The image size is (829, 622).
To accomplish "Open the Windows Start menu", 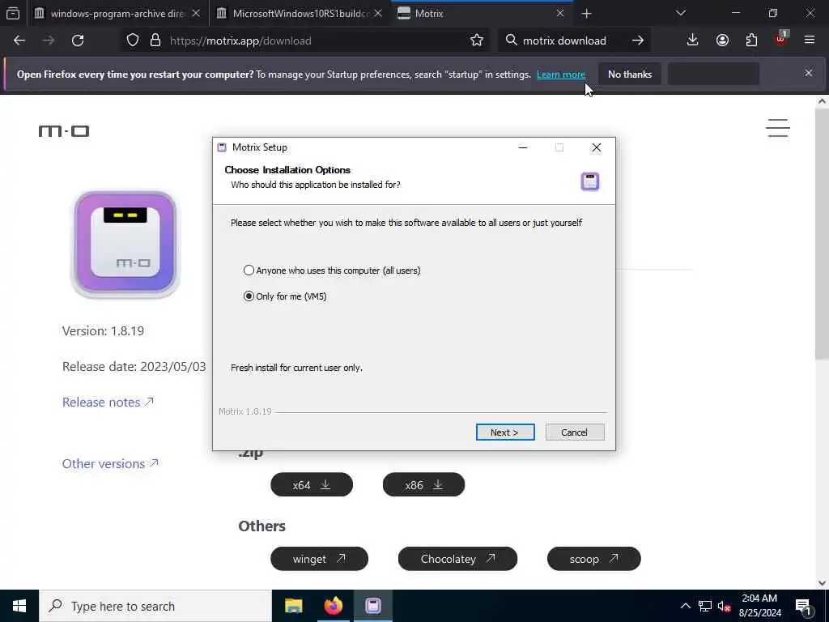I will coord(19,606).
